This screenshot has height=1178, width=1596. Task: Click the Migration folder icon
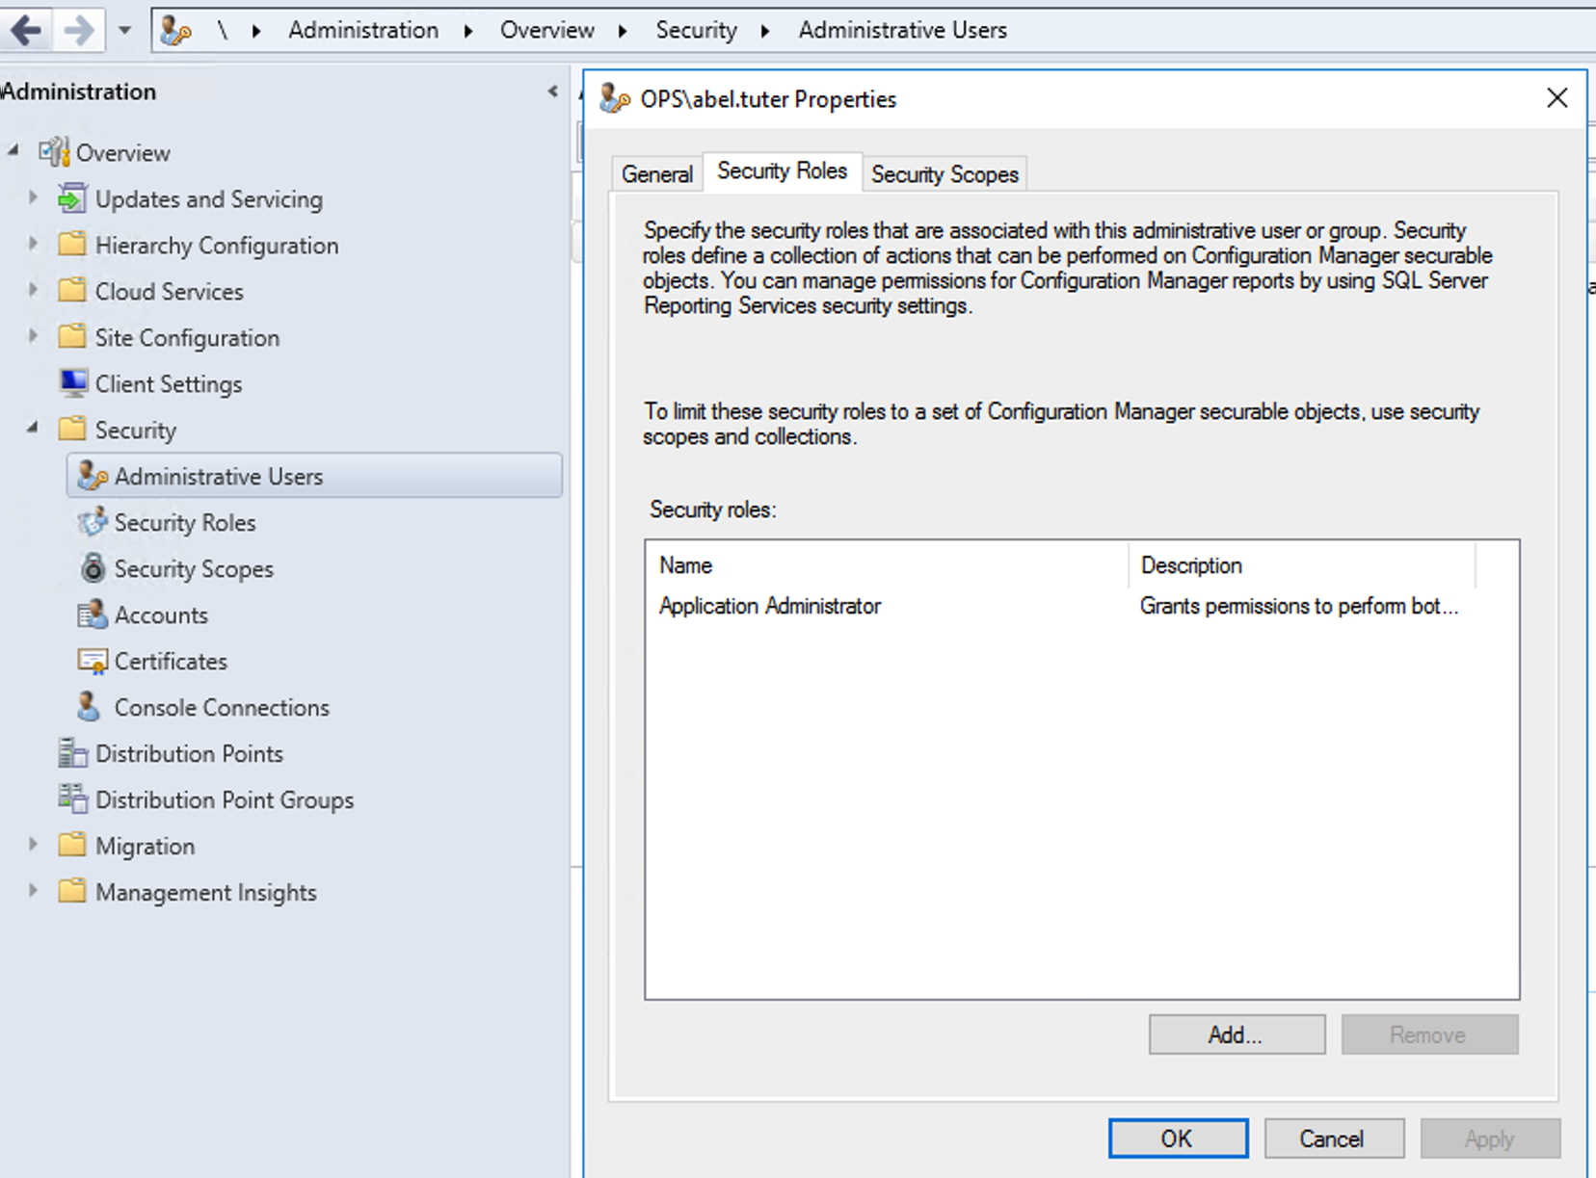point(72,845)
